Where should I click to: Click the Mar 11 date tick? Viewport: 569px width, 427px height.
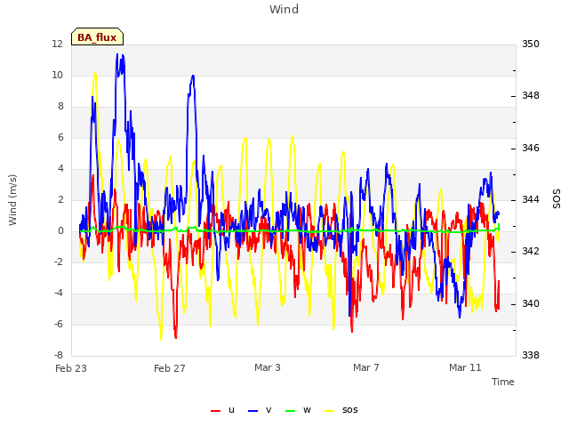point(465,367)
